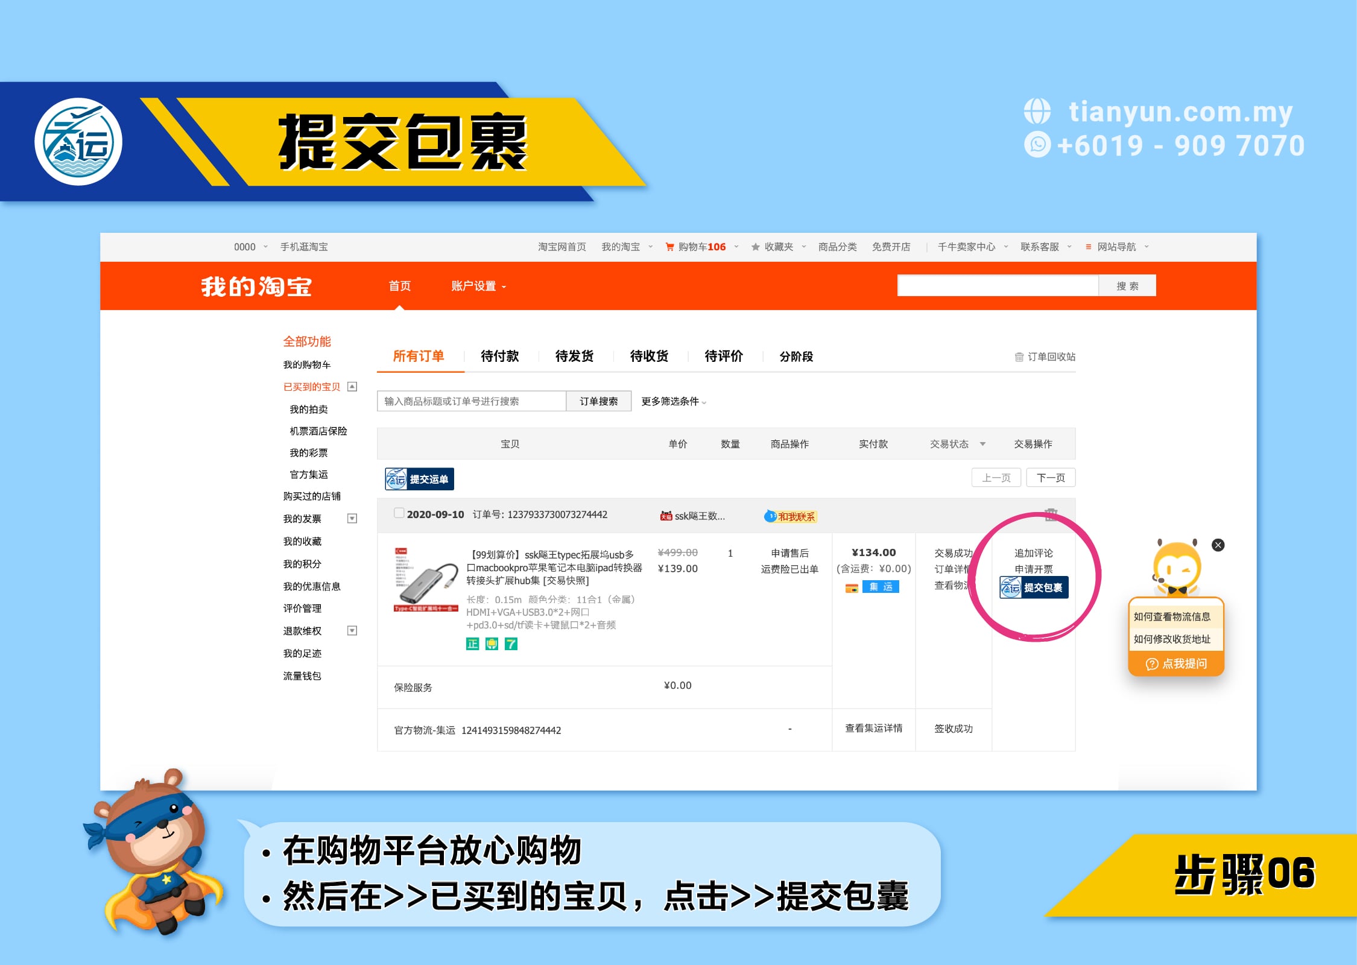Open the shopping cart icon 购物车
This screenshot has width=1357, height=965.
point(669,247)
